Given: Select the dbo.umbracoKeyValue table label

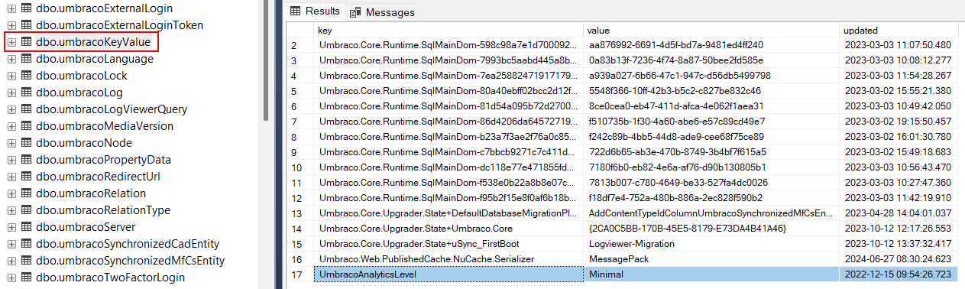Looking at the screenshot, I should (93, 42).
